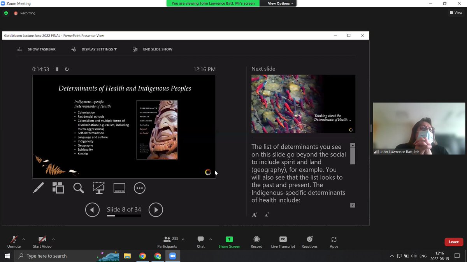The image size is (467, 262).
Task: Click Next slide label
Action: [x=263, y=69]
